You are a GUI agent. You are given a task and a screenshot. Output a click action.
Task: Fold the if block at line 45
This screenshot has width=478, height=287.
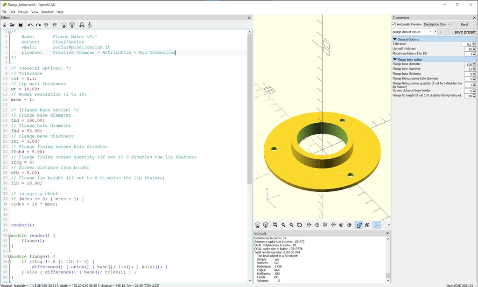[10, 262]
